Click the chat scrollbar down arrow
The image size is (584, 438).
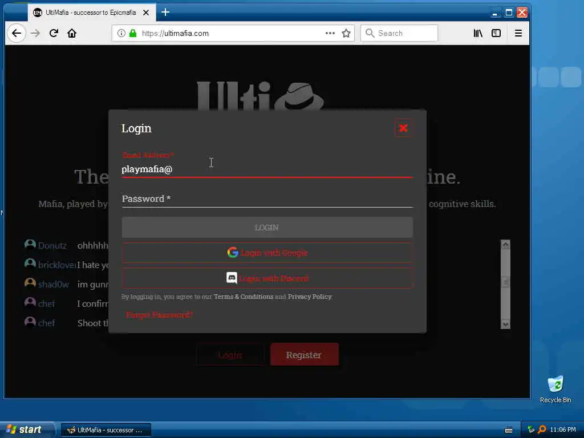(x=505, y=324)
